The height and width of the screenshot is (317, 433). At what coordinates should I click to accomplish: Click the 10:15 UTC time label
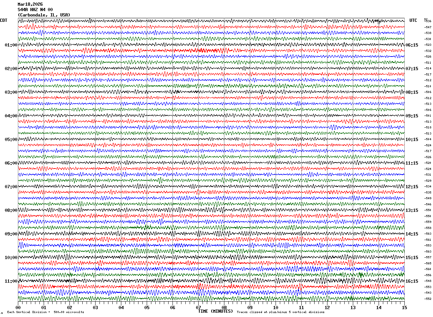(x=412, y=140)
